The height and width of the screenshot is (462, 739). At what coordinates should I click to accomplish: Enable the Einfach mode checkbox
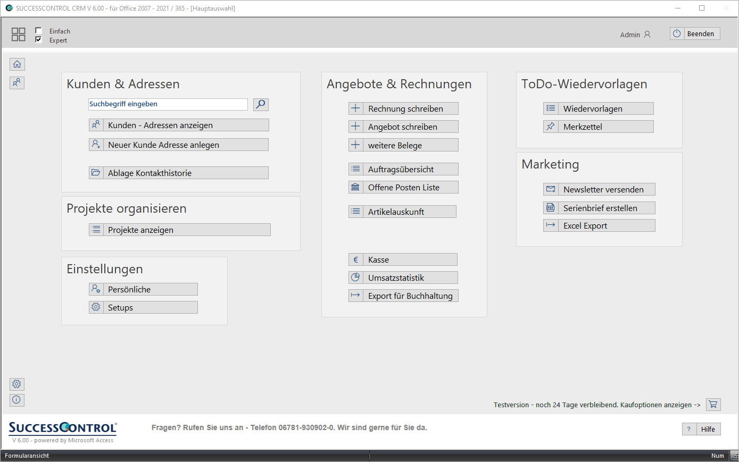[38, 31]
